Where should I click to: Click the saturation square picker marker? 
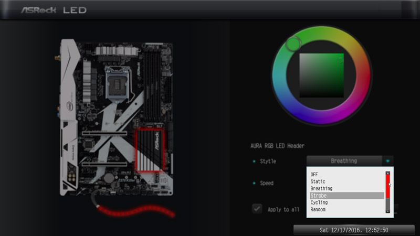point(340,61)
